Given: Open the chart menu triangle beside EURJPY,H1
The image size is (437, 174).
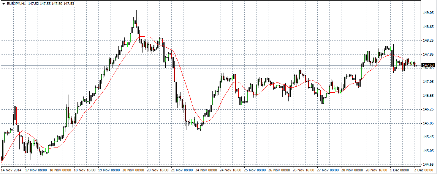Looking at the screenshot, I should pos(3,4).
